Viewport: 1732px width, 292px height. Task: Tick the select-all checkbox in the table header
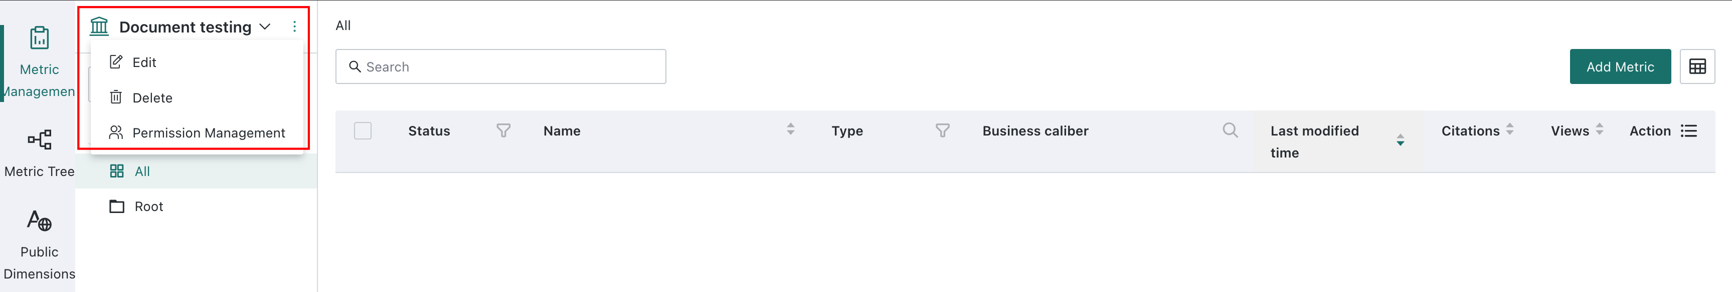coord(363,130)
